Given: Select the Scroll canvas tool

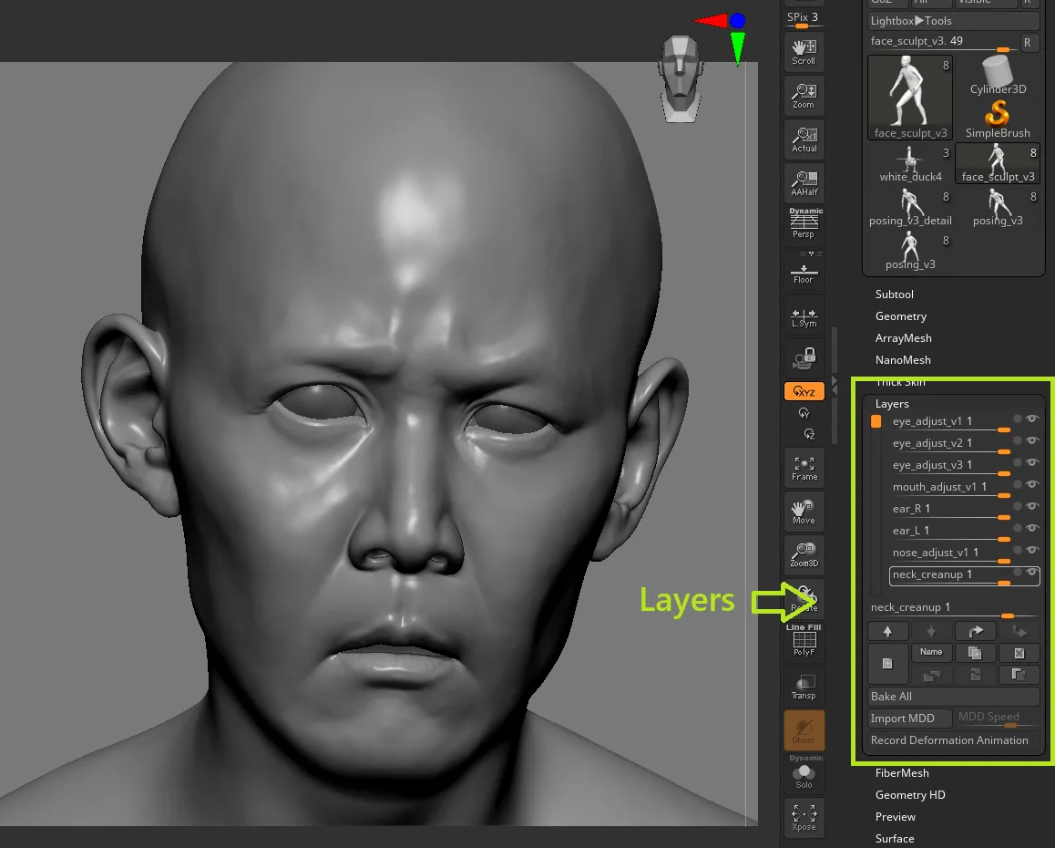Looking at the screenshot, I should click(x=804, y=53).
